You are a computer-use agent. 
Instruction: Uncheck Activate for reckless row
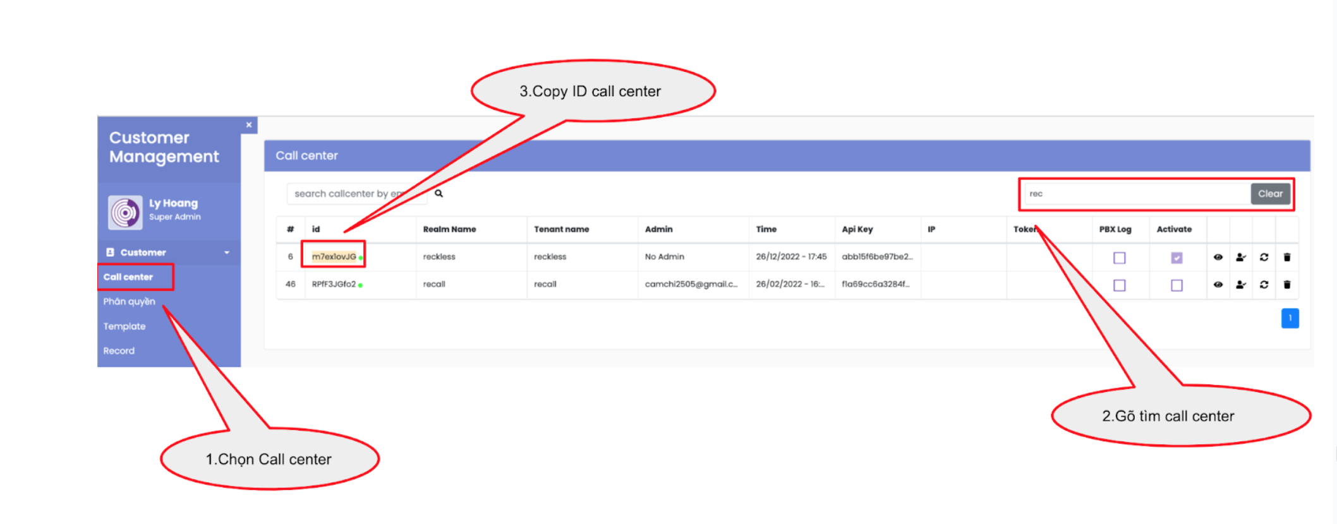point(1177,258)
